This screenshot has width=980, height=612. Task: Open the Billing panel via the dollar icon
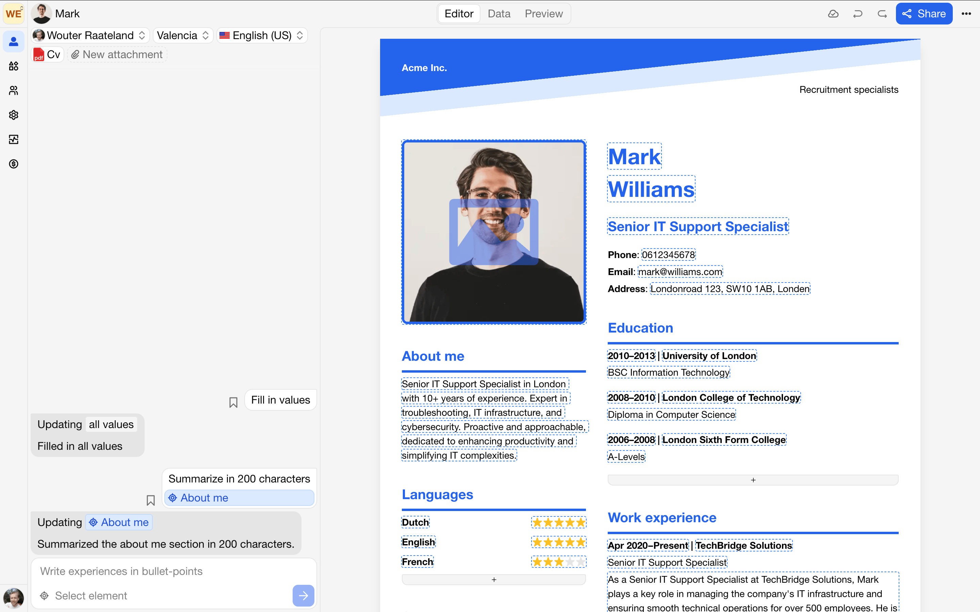(13, 164)
